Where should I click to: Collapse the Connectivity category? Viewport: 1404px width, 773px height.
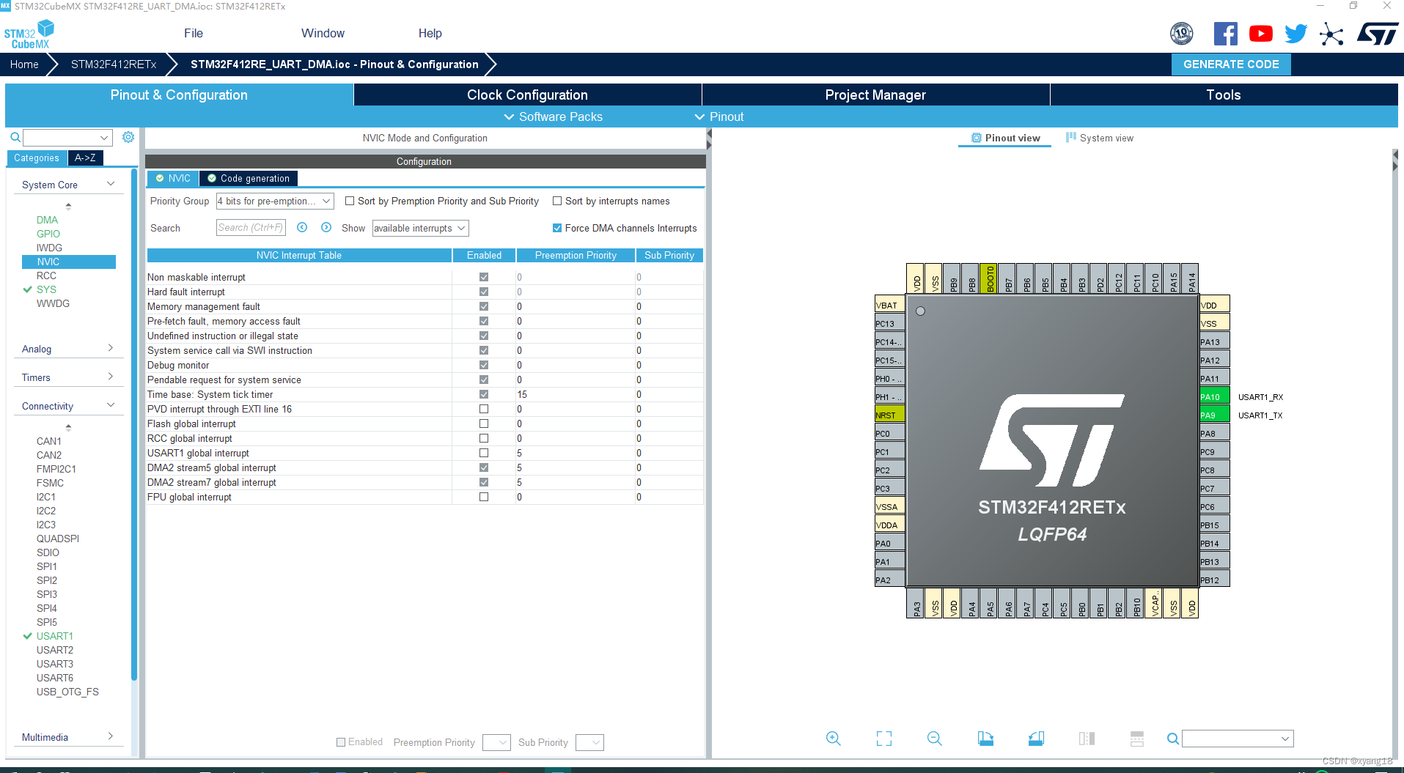point(111,404)
